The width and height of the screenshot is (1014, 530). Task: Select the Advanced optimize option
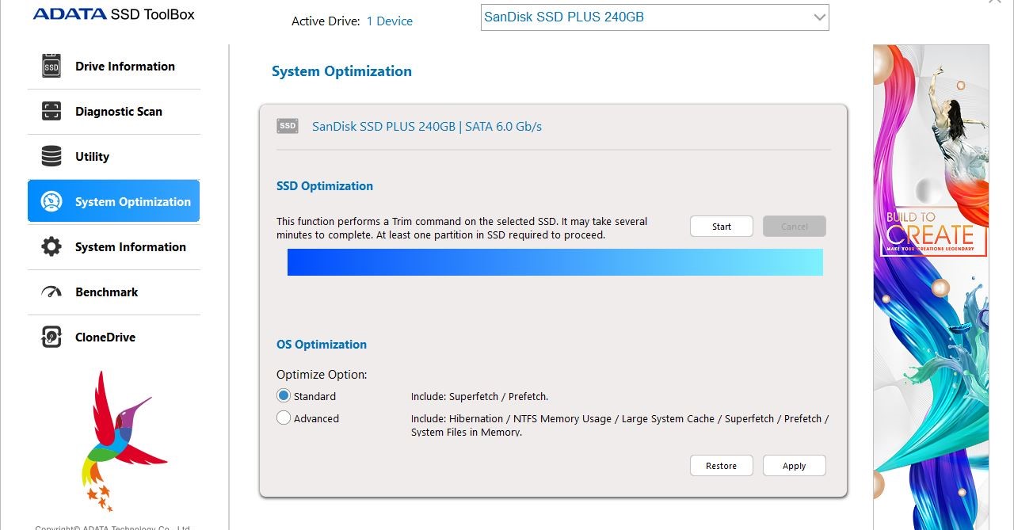tap(284, 418)
